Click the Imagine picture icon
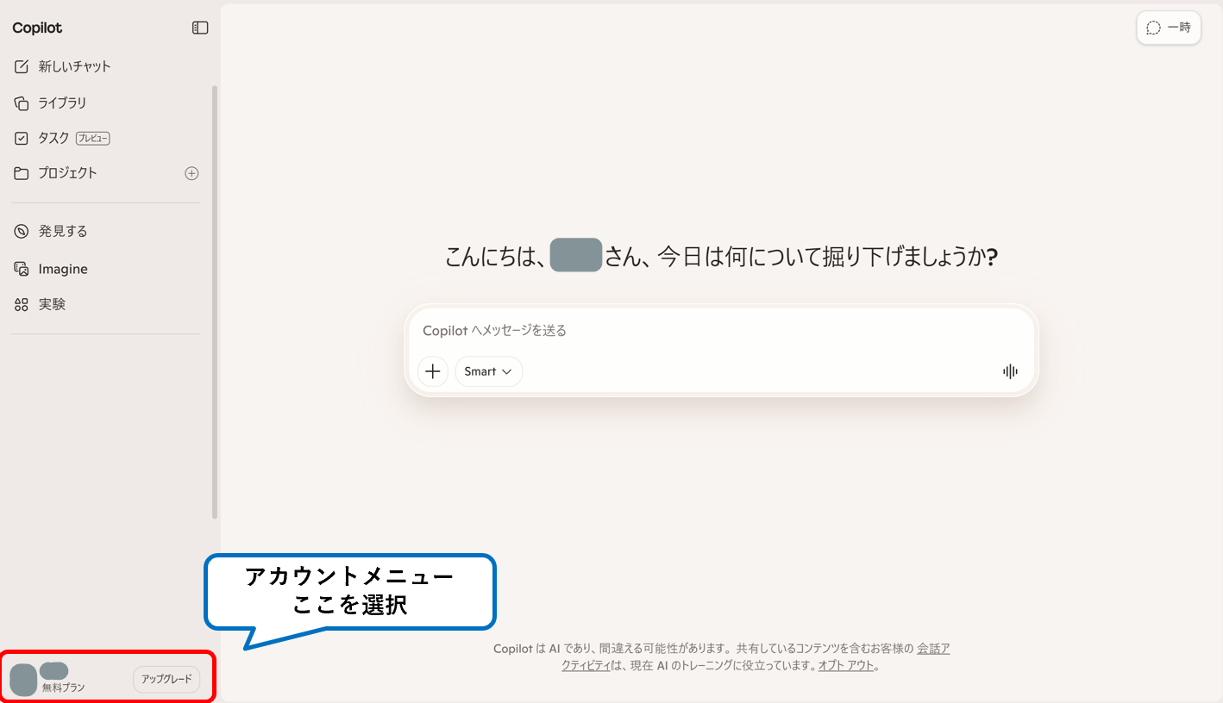Image resolution: width=1223 pixels, height=703 pixels. 22,269
